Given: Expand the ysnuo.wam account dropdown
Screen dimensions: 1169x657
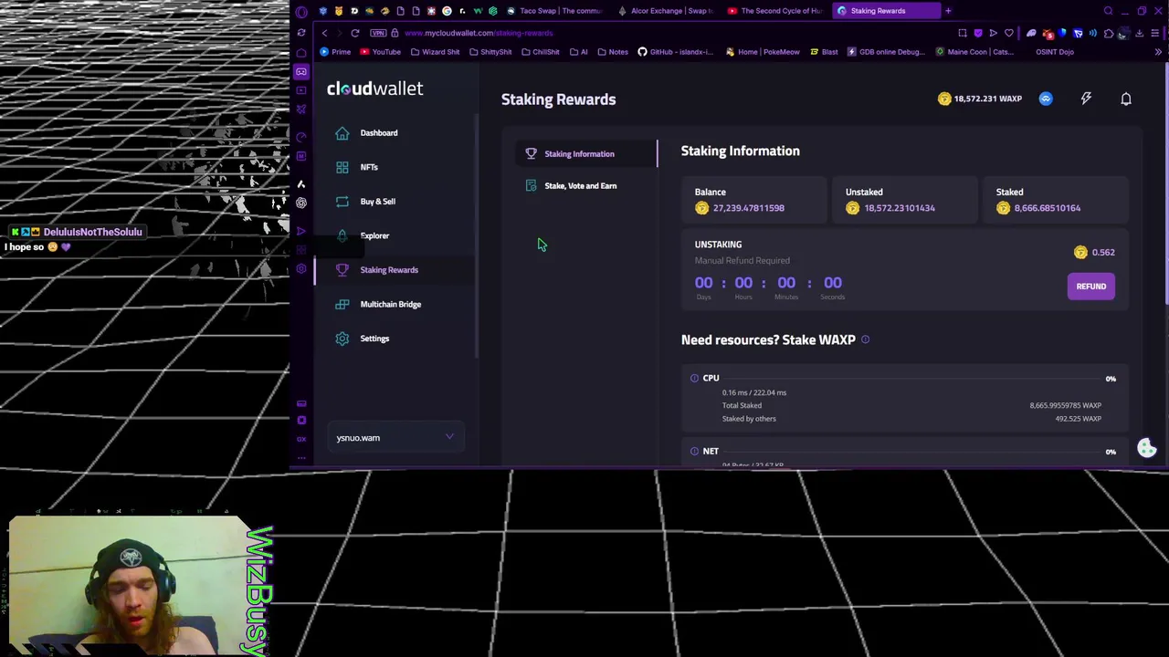Looking at the screenshot, I should point(396,438).
